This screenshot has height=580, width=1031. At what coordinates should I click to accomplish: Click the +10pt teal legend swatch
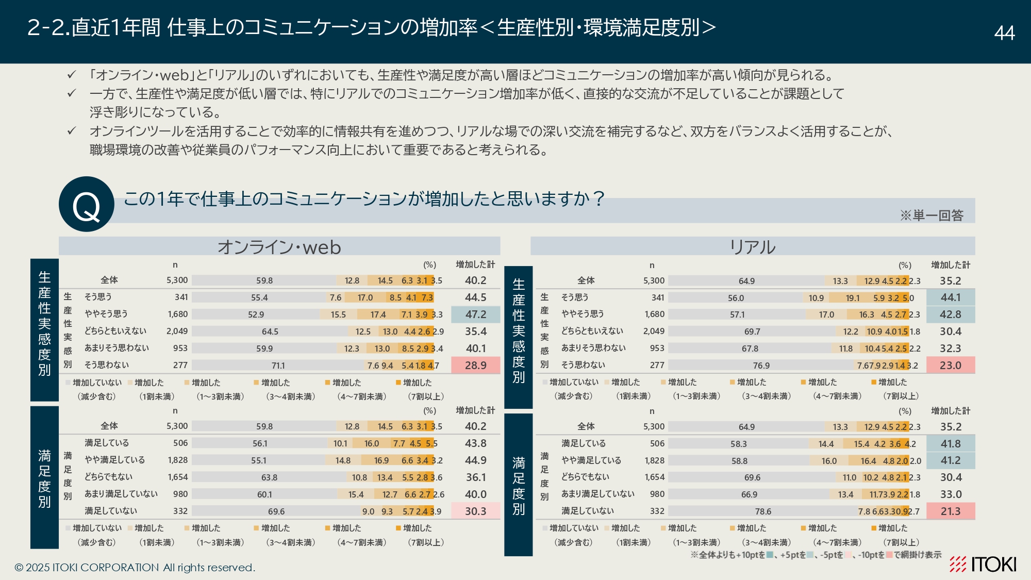click(770, 555)
